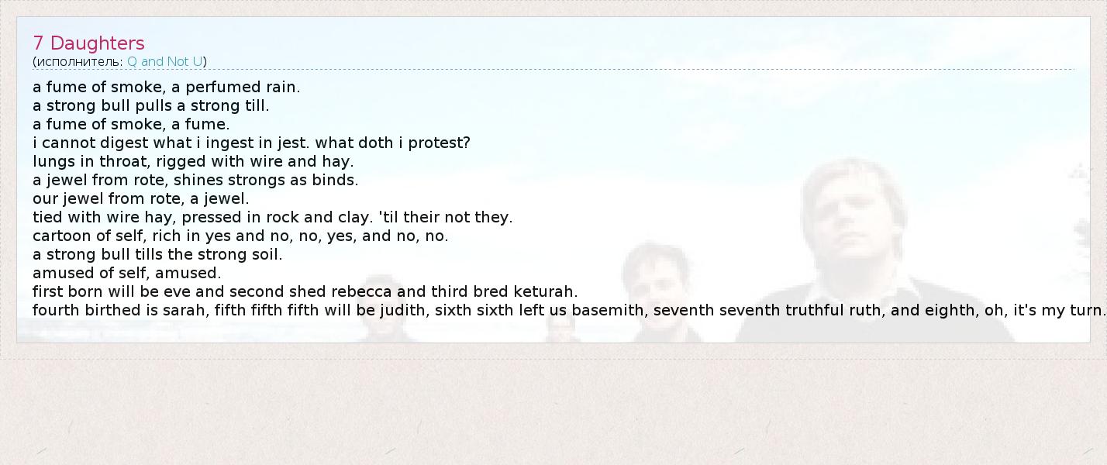Click the line starting "first born will be eve"
Screen dimensions: 1107x465
(x=305, y=291)
